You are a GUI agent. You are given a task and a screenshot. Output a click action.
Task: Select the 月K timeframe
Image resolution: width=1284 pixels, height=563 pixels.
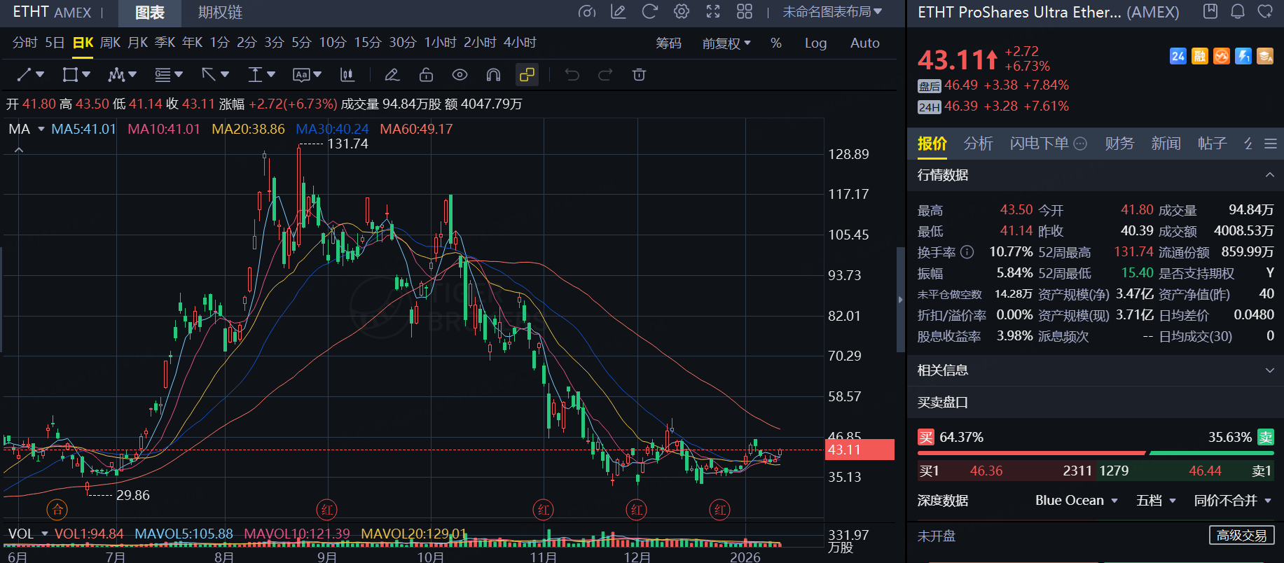click(x=138, y=43)
